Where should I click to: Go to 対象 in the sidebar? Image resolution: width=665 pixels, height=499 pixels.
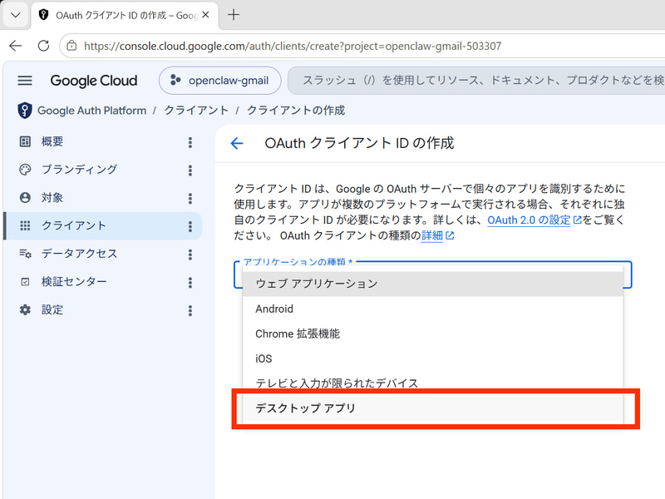click(x=52, y=197)
